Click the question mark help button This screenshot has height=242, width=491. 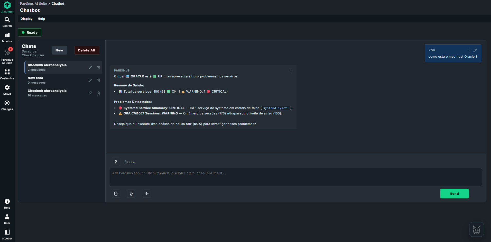click(x=116, y=162)
